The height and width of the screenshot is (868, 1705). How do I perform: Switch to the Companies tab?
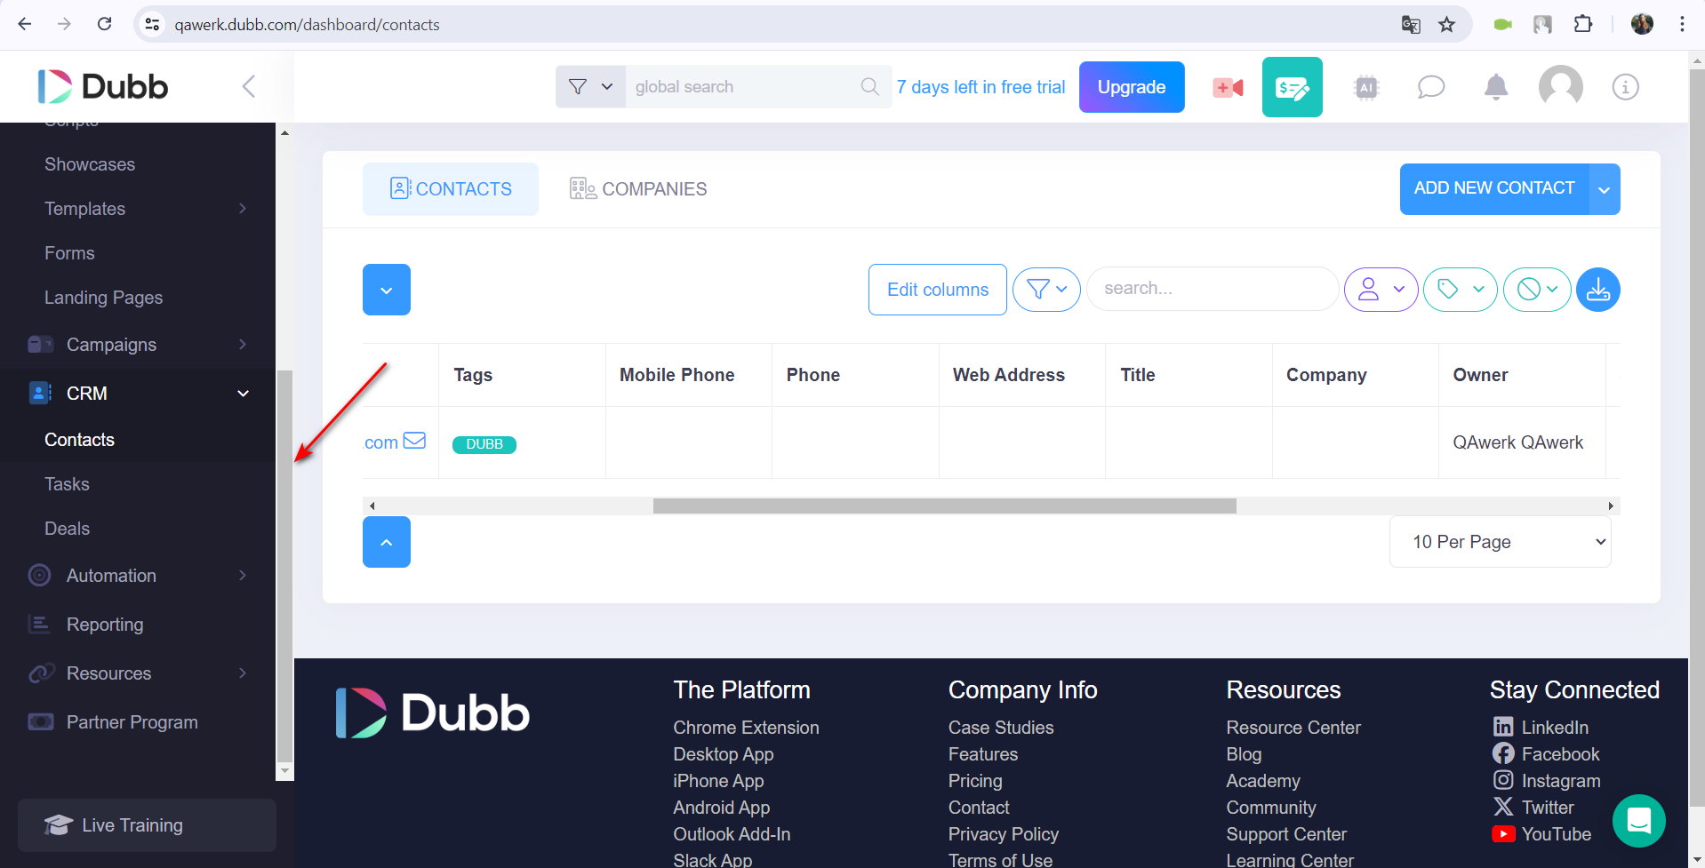638,189
